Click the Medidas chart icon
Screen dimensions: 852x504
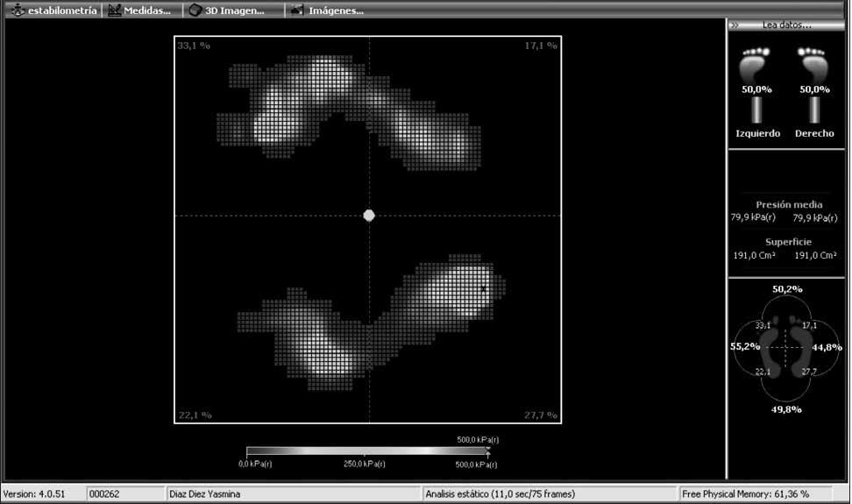pyautogui.click(x=115, y=11)
